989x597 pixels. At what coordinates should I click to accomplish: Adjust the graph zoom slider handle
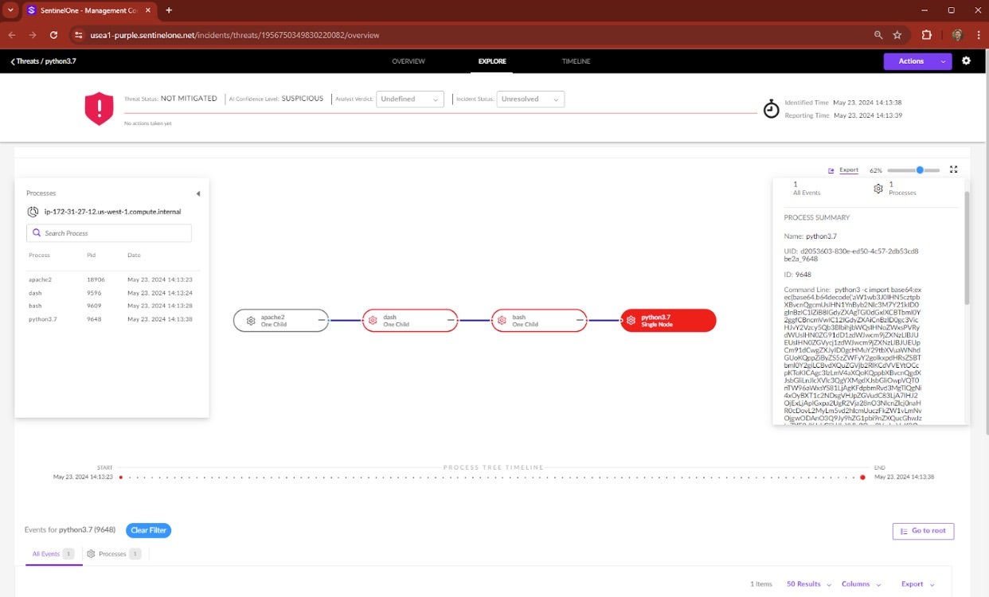[920, 170]
